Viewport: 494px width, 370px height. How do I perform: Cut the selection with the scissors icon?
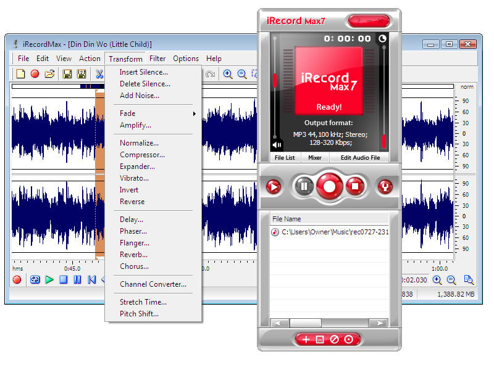tap(99, 74)
